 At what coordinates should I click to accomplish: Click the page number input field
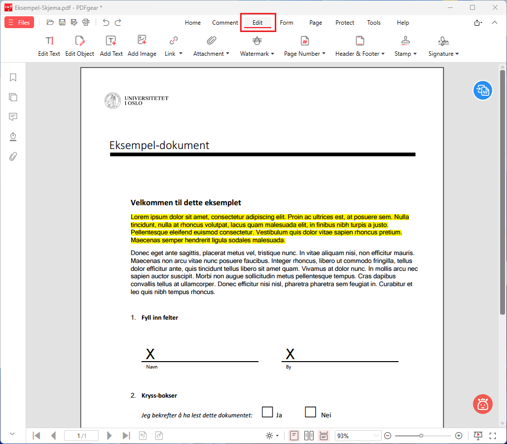81,436
